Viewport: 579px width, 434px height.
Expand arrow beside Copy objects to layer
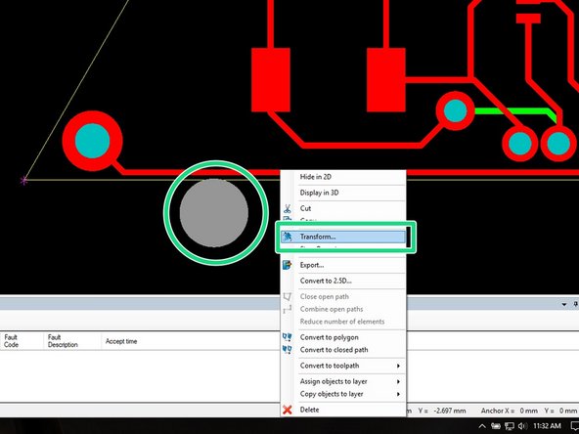[x=398, y=394]
